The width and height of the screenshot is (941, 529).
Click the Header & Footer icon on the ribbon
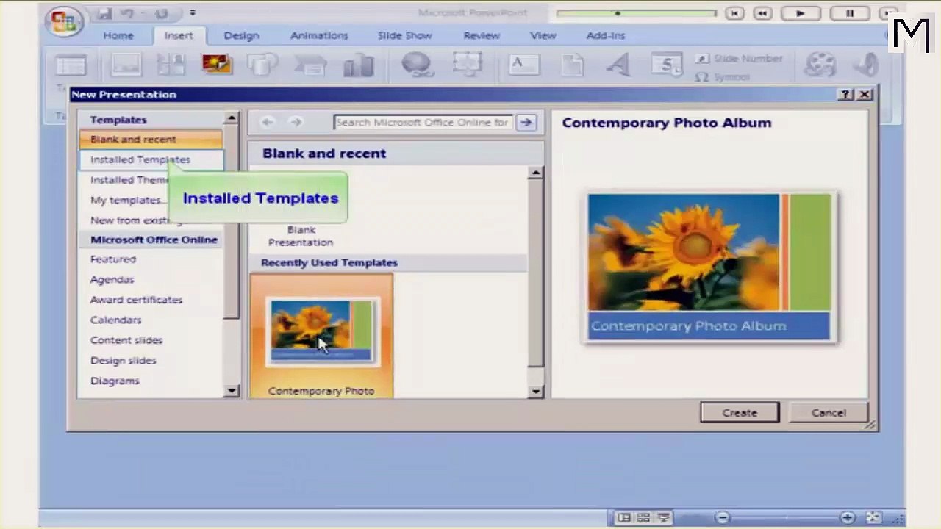click(x=572, y=65)
